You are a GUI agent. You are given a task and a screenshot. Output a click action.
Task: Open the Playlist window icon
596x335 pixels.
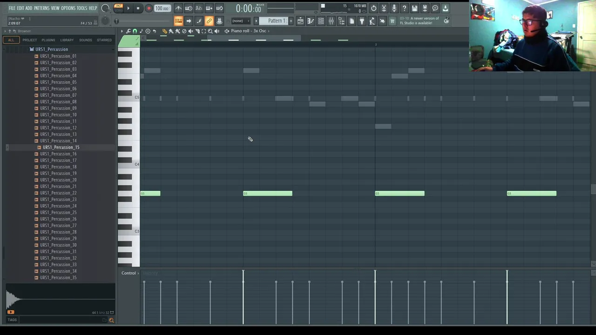pyautogui.click(x=300, y=21)
